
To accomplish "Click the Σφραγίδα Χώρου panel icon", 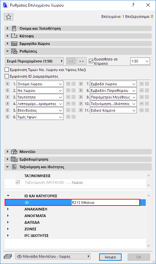I will click(x=14, y=44).
